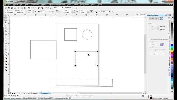This screenshot has height=100, width=177.
Task: Toggle relative corner scaling button
Action: click(x=92, y=12)
